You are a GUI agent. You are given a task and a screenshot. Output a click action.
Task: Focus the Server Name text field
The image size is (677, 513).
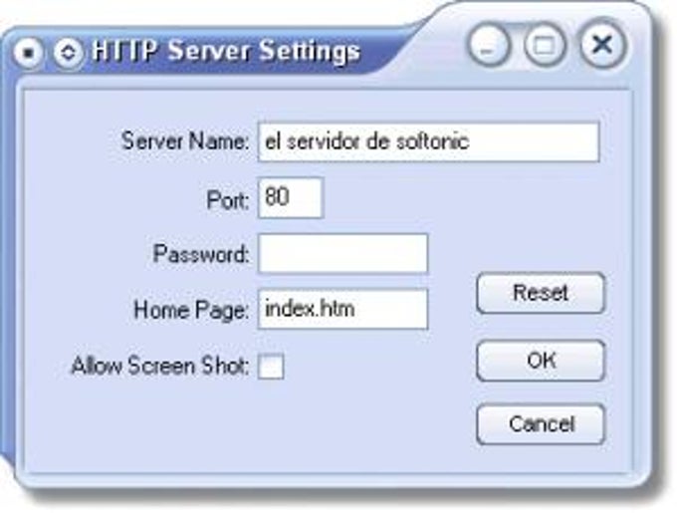tap(428, 142)
